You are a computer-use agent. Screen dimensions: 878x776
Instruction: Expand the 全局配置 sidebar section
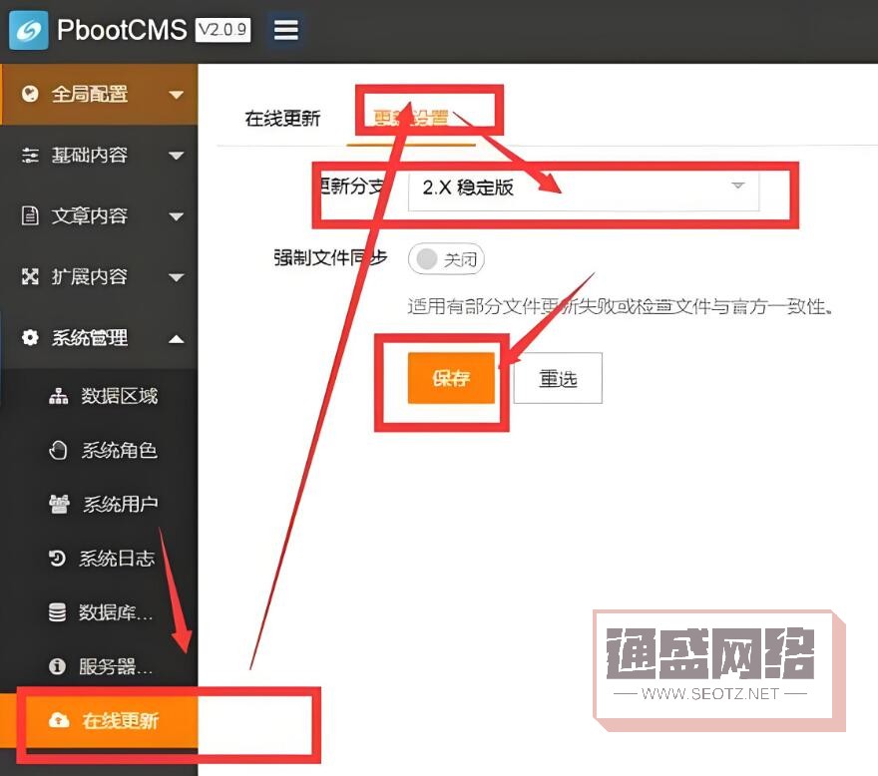click(x=177, y=94)
